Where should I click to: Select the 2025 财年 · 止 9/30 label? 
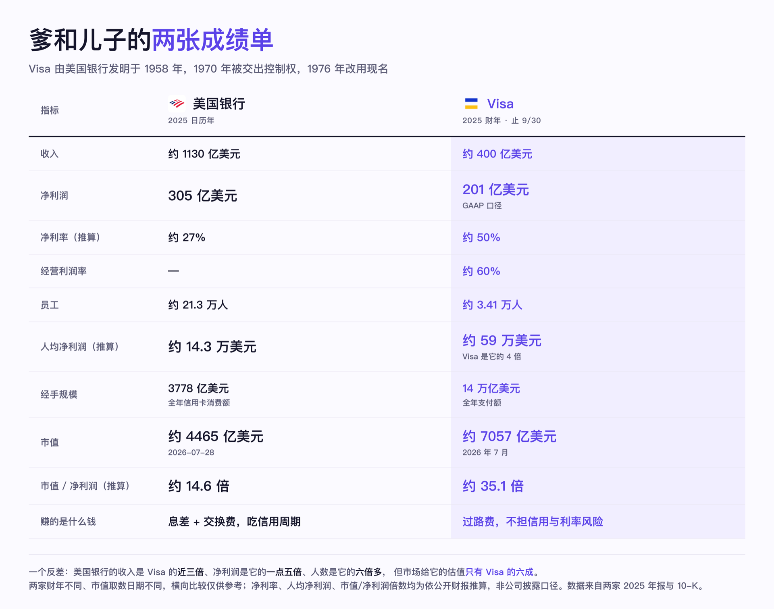pos(501,121)
